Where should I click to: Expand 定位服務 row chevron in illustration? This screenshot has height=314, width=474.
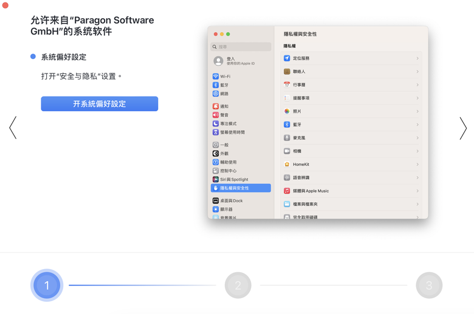[x=417, y=58]
